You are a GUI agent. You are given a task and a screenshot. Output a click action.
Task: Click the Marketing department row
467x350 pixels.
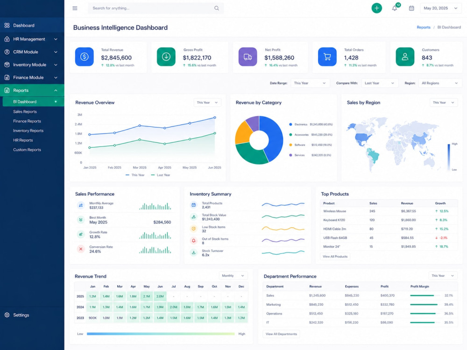click(360, 304)
